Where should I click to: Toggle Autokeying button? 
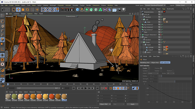106,88
